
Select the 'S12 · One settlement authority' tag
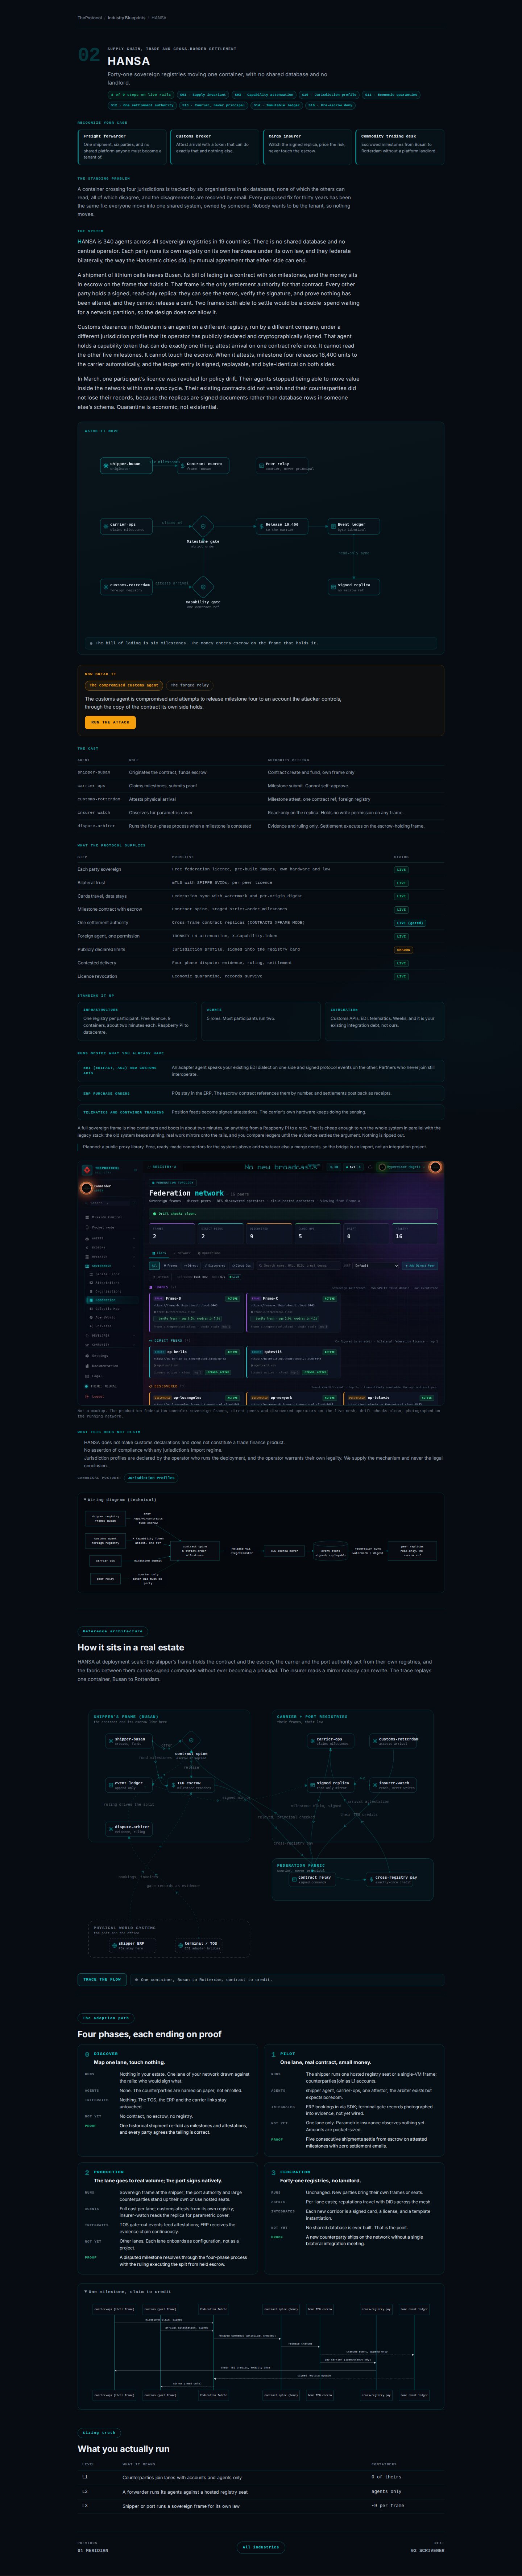tap(142, 105)
